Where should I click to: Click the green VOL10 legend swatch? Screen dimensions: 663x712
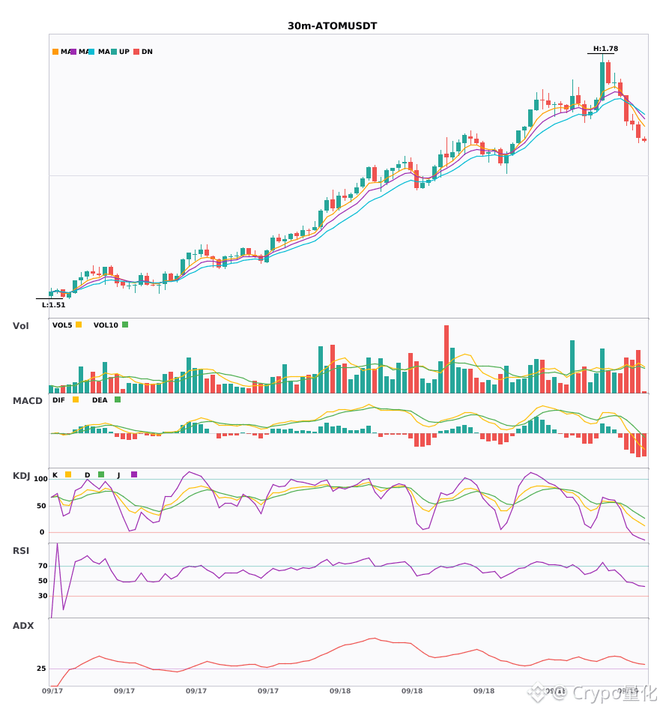[125, 325]
